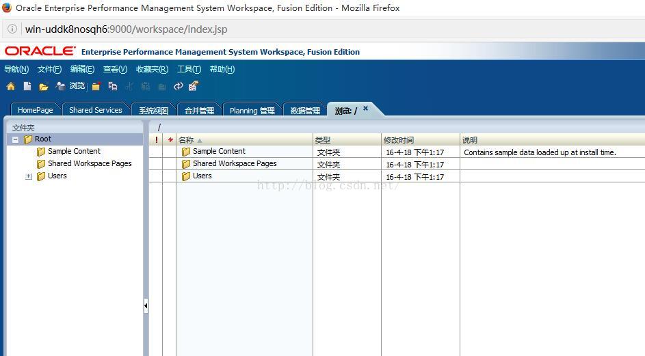Open the 编辑(E) menu
The image size is (645, 356).
pyautogui.click(x=82, y=69)
